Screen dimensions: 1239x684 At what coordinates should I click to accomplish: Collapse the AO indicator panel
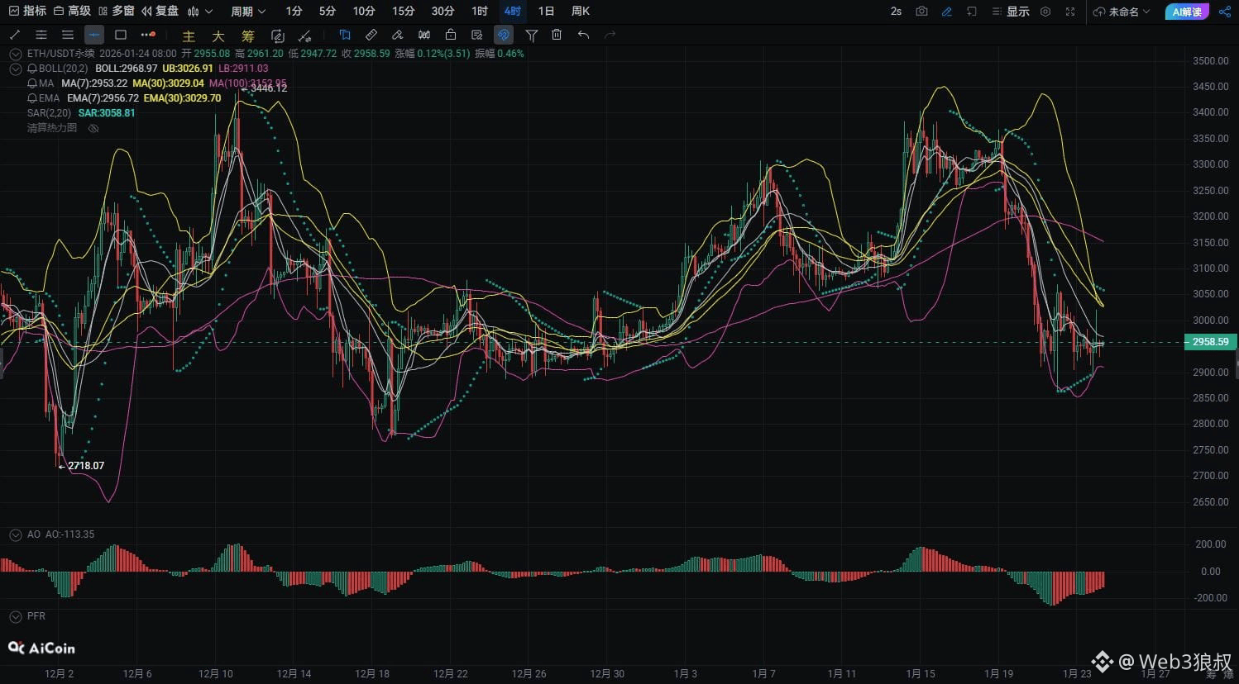(15, 534)
